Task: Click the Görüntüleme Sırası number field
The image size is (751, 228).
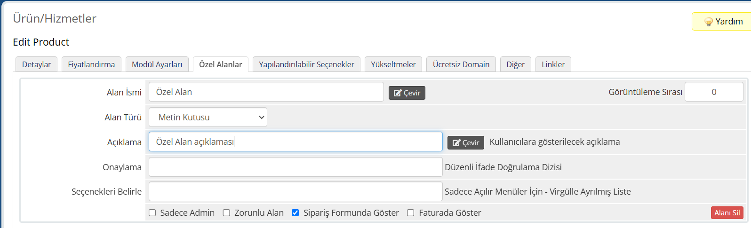Action: click(x=714, y=92)
